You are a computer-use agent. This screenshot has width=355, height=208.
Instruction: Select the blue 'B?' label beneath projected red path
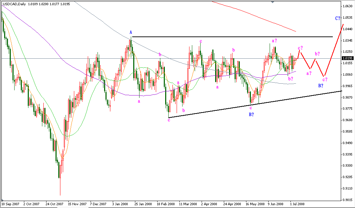[x=321, y=86]
